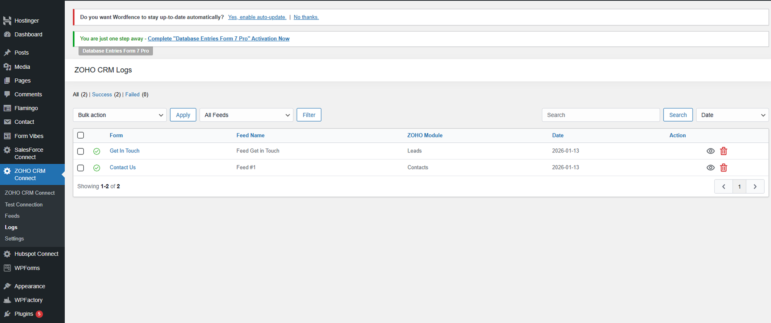The height and width of the screenshot is (323, 771).
Task: Click the Comments bubble icon
Action: pos(7,94)
